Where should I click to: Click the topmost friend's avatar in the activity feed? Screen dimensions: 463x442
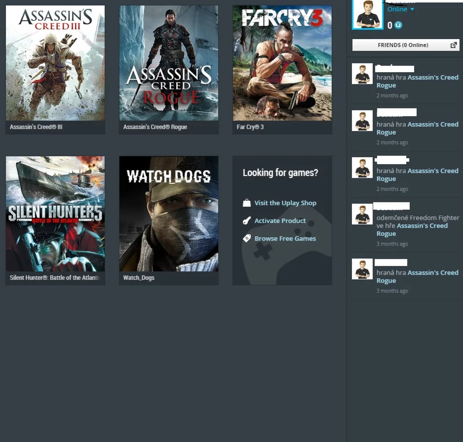[362, 73]
